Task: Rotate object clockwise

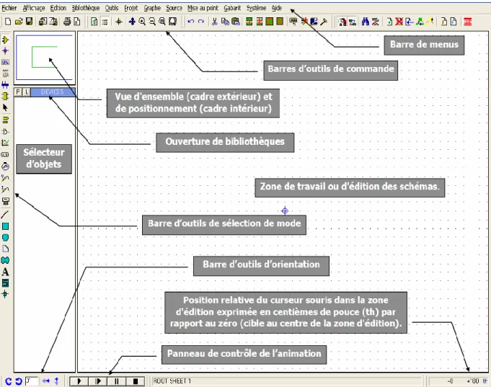Action: tap(9, 381)
